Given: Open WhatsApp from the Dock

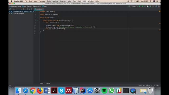Looking at the screenshot, I should pos(111,91).
